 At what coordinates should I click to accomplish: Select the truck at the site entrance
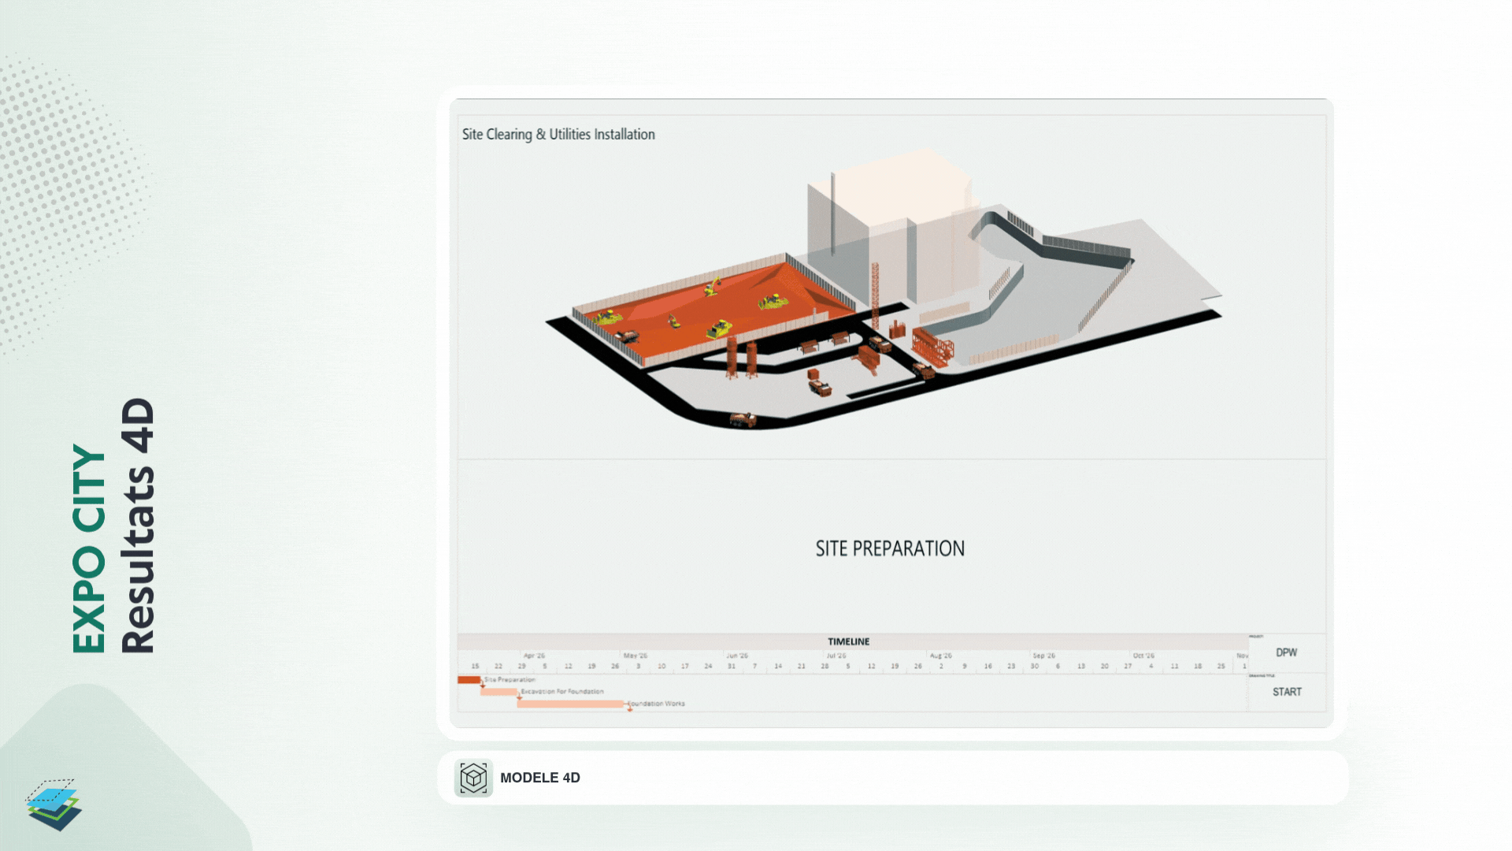pos(743,420)
